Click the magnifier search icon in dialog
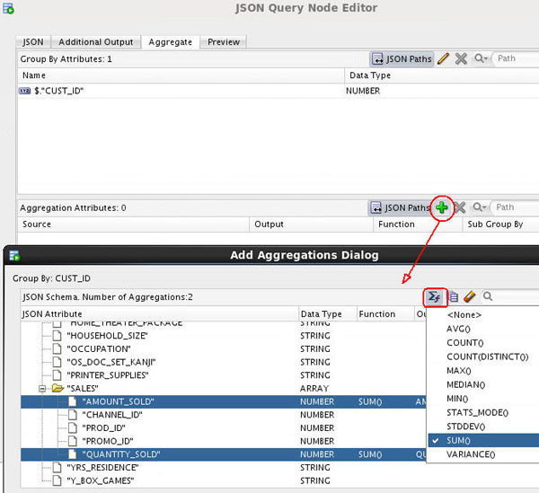 [488, 296]
